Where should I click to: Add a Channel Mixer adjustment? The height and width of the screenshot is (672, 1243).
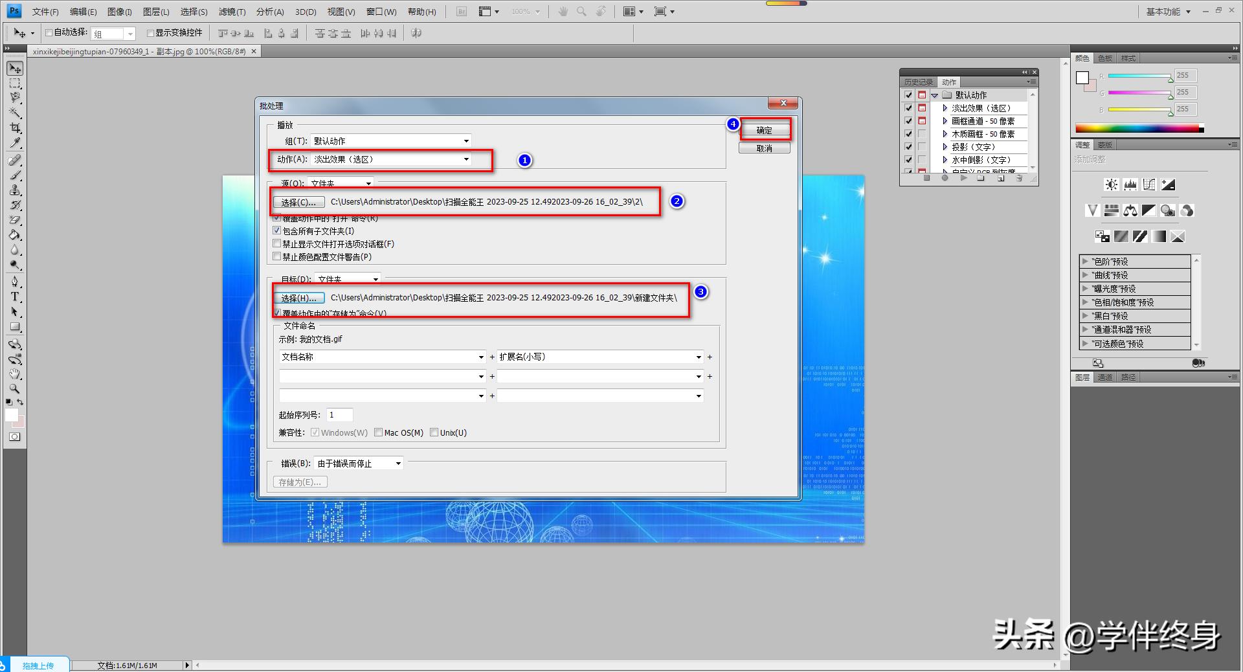pyautogui.click(x=1187, y=210)
